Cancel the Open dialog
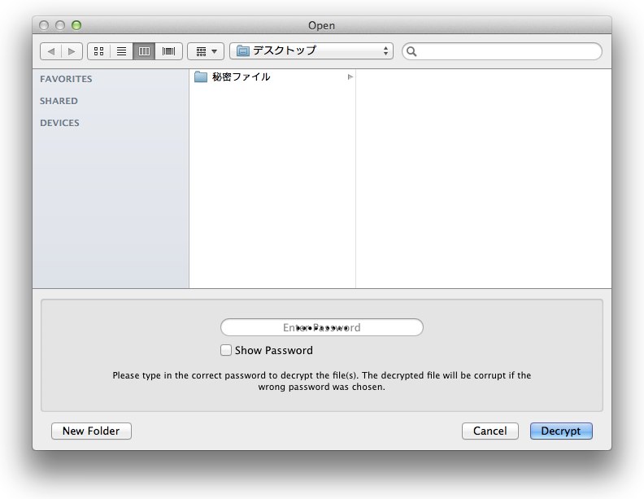The width and height of the screenshot is (644, 499). pos(490,431)
